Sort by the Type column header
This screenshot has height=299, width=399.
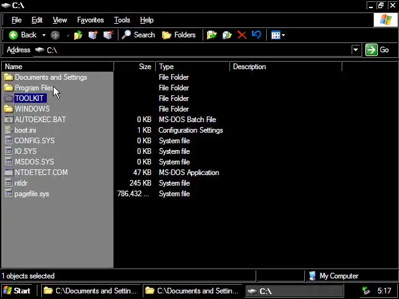(x=193, y=67)
